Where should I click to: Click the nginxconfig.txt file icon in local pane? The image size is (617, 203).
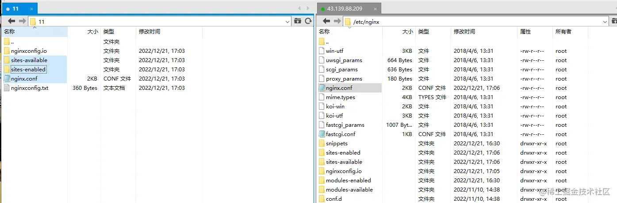(x=7, y=88)
